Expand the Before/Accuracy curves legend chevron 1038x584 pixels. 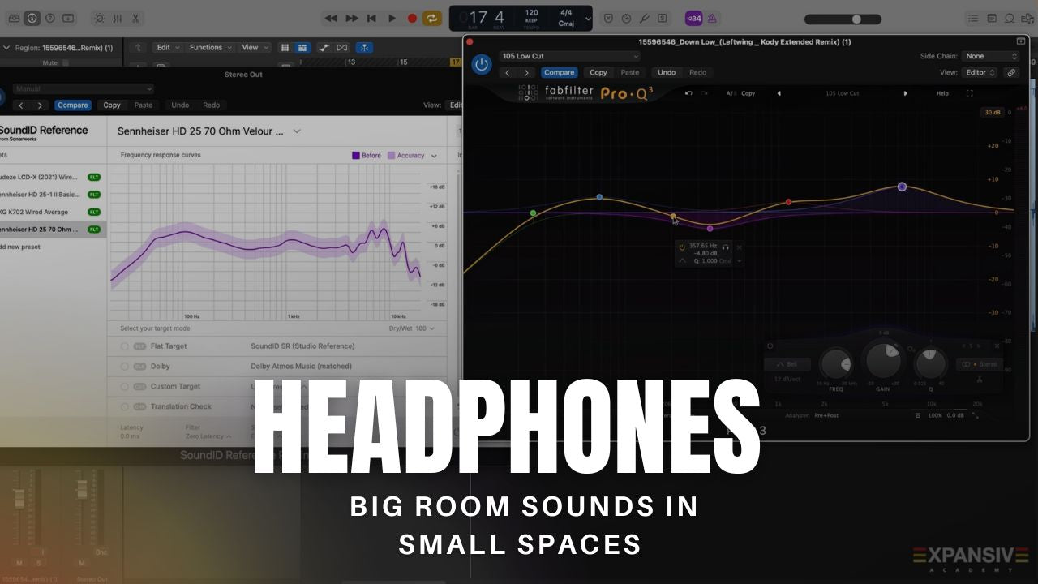[434, 156]
